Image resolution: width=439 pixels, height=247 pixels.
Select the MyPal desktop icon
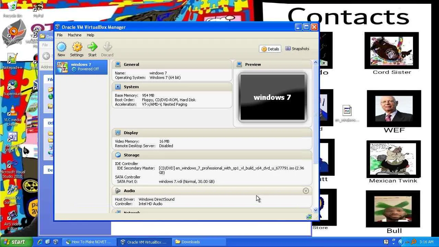pyautogui.click(x=38, y=9)
